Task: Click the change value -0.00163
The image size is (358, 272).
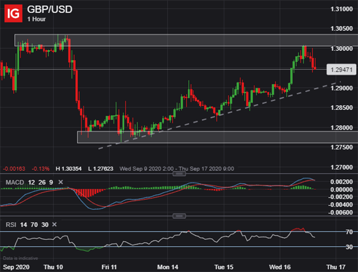Action: [x=14, y=169]
